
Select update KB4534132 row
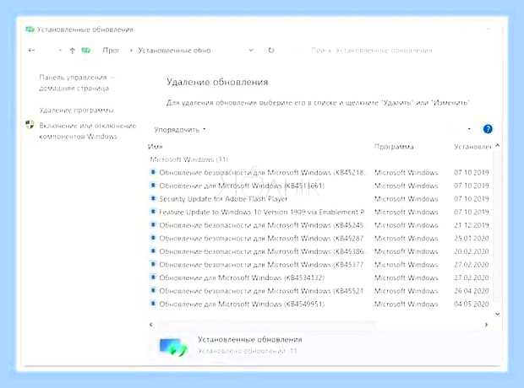coord(319,278)
